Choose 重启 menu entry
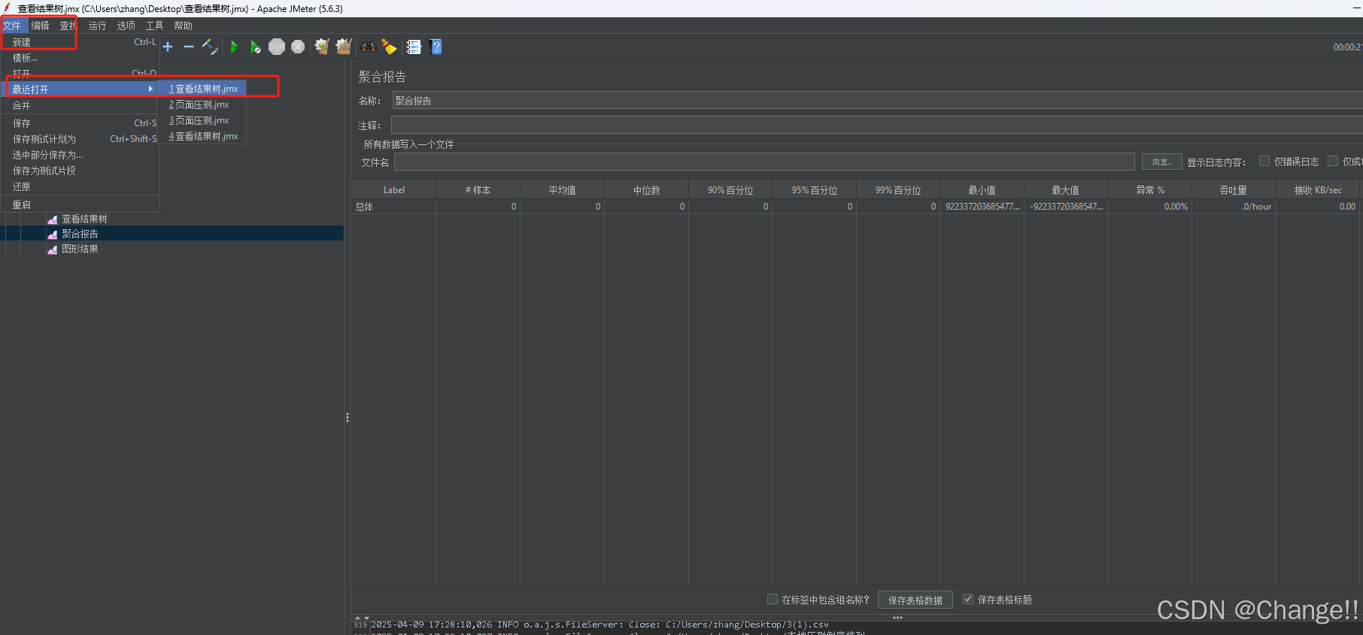1363x635 pixels. click(x=80, y=204)
